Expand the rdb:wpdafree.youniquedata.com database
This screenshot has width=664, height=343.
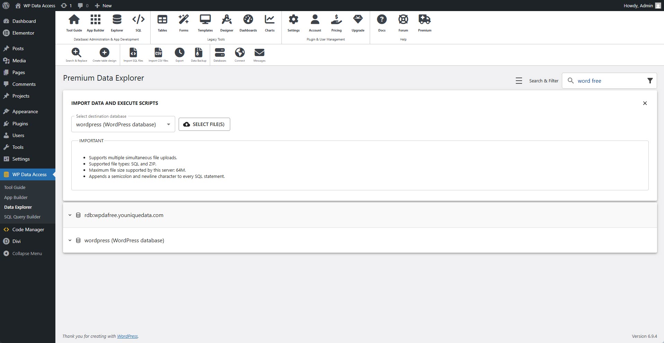pos(70,215)
